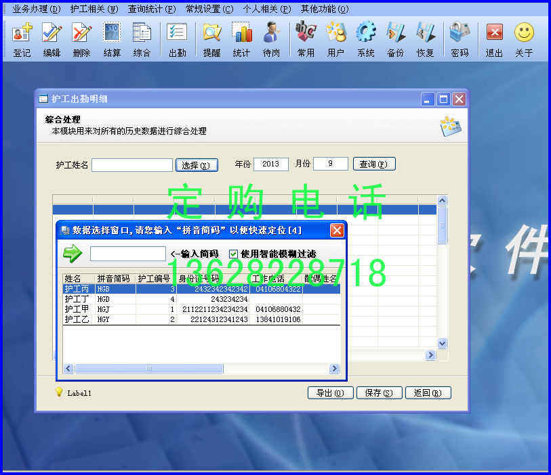Open the 综合 comprehensive toolbar icon
551x475 pixels.
point(142,39)
